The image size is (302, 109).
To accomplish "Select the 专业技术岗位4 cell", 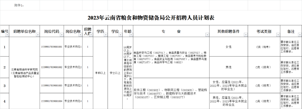I will (x=73, y=101).
